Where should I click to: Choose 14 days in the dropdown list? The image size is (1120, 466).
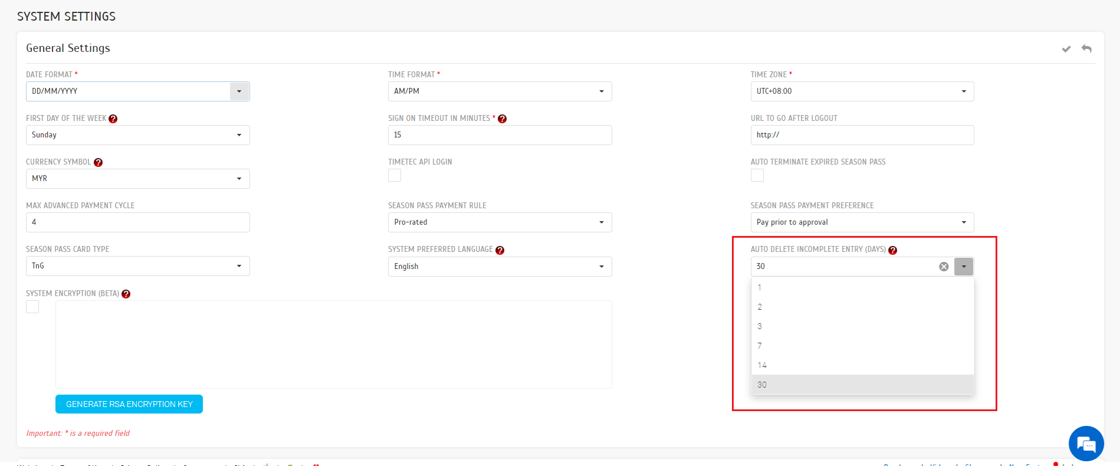[762, 365]
